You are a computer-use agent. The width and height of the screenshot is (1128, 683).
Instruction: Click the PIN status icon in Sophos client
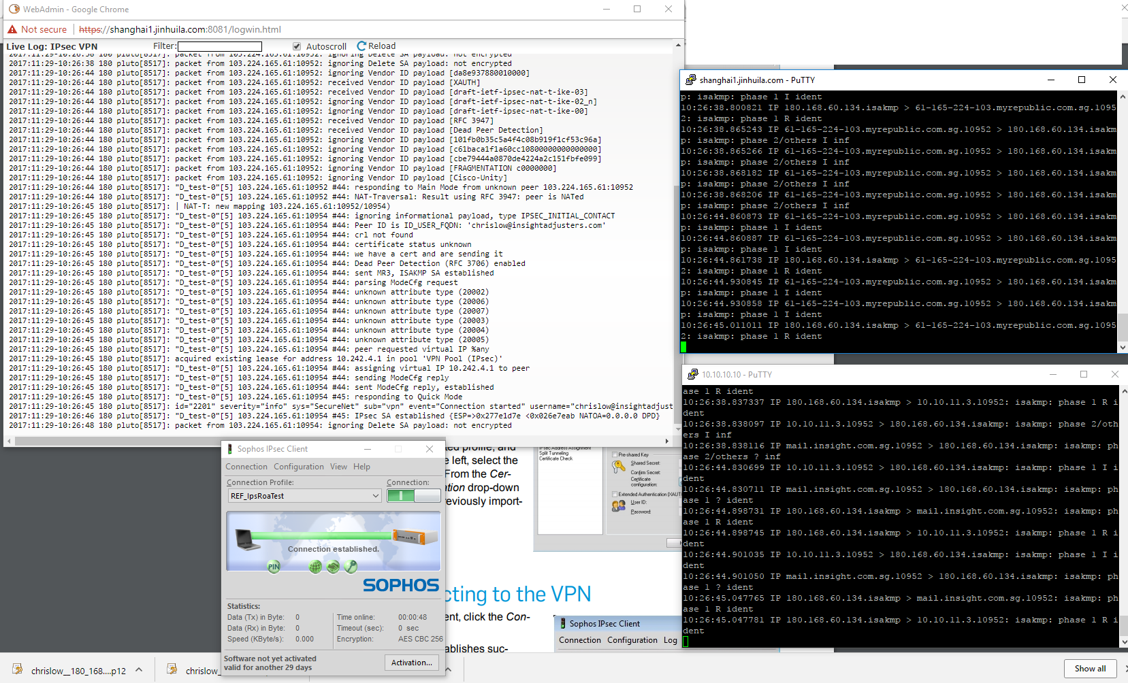[274, 567]
